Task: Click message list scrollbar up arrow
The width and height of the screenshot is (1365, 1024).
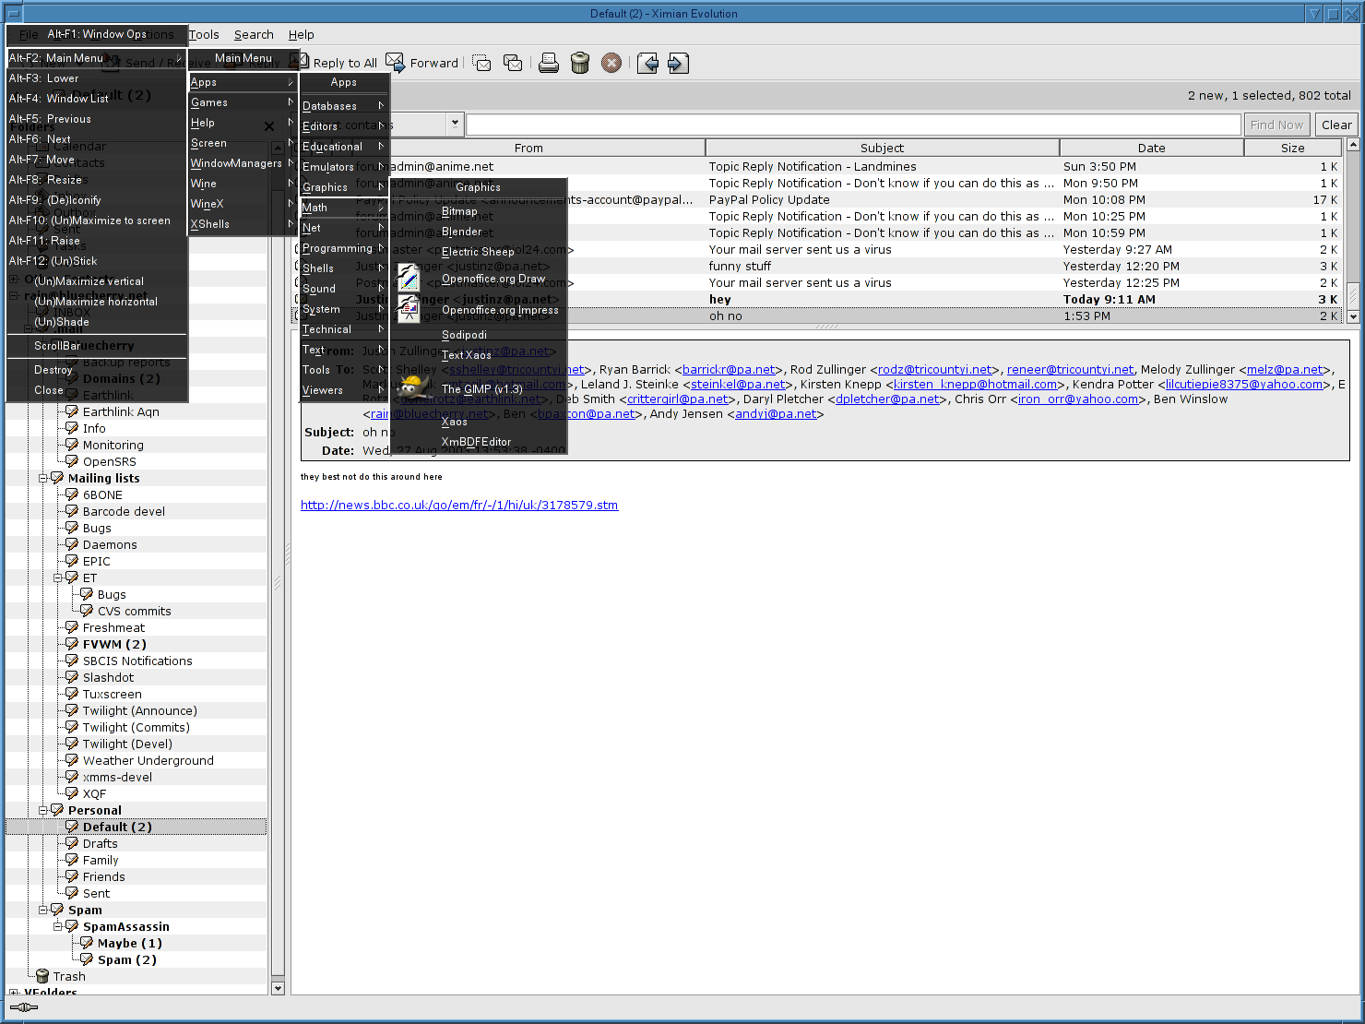Action: click(1353, 145)
